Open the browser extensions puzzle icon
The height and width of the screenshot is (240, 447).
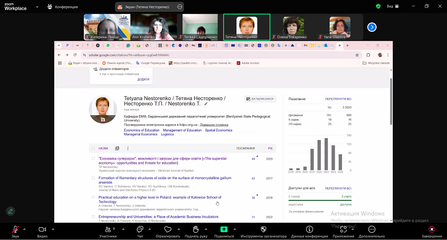368,55
